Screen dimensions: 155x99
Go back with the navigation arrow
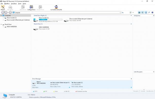pos(3,12)
